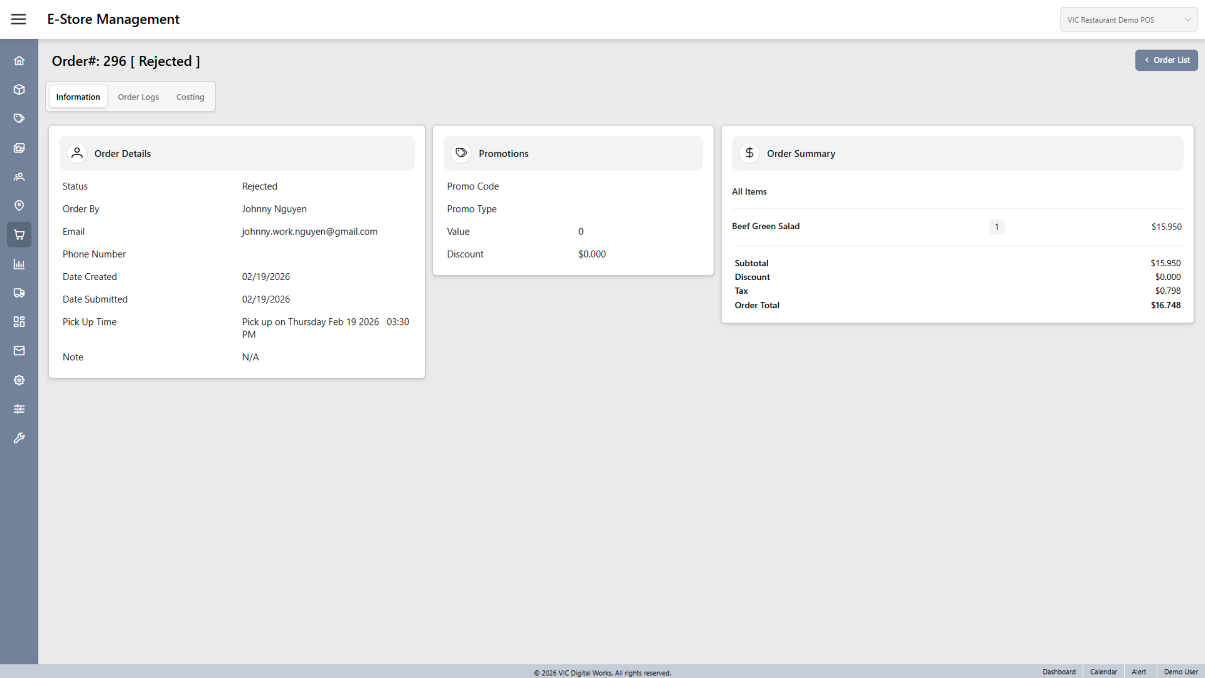Open the hamburger menu
The height and width of the screenshot is (678, 1205).
click(x=19, y=19)
